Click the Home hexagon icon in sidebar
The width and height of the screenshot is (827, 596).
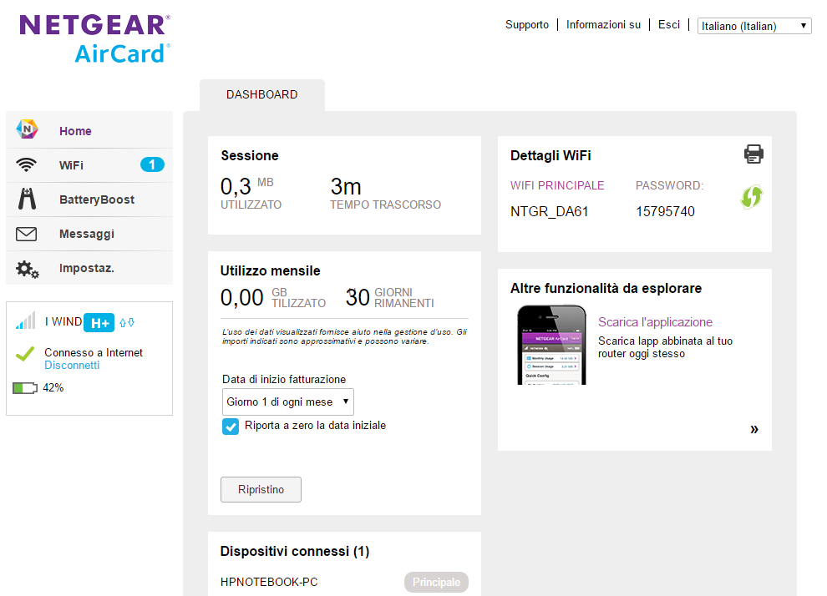(27, 129)
